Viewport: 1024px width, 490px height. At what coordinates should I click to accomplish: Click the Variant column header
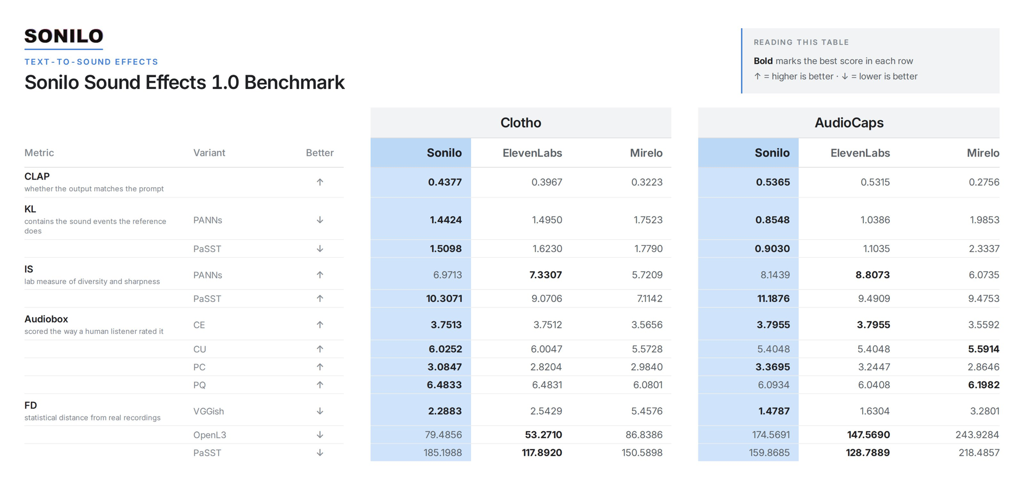[x=209, y=153]
